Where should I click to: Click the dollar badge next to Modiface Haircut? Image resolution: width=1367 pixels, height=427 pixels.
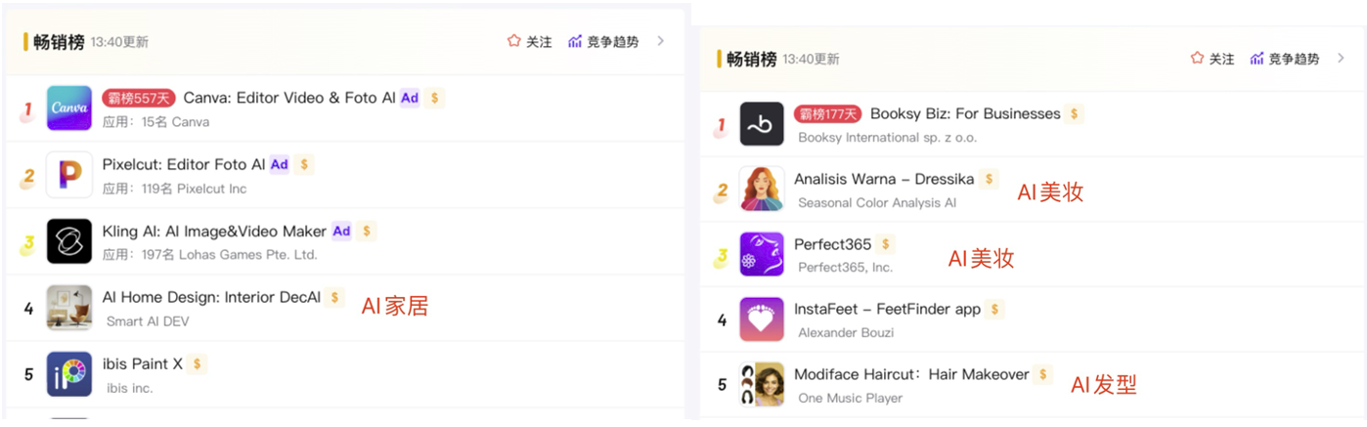pos(1043,374)
